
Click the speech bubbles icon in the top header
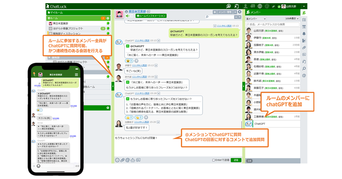click(x=253, y=6)
